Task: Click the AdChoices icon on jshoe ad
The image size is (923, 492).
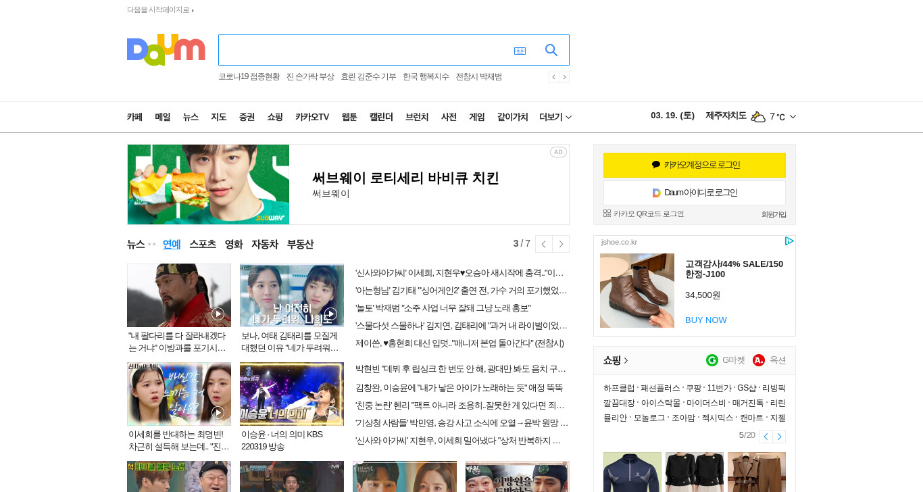Action: [x=789, y=241]
